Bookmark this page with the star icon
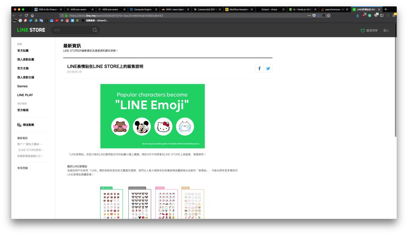This screenshot has width=408, height=235. (329, 15)
